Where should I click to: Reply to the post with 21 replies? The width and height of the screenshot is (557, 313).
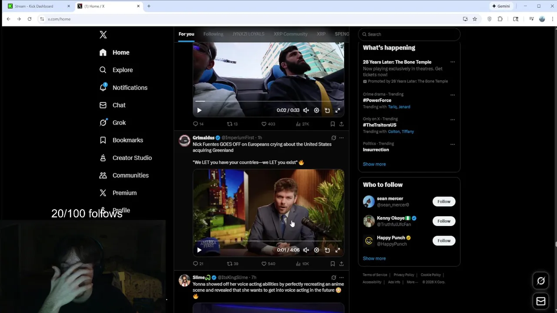[x=198, y=263]
